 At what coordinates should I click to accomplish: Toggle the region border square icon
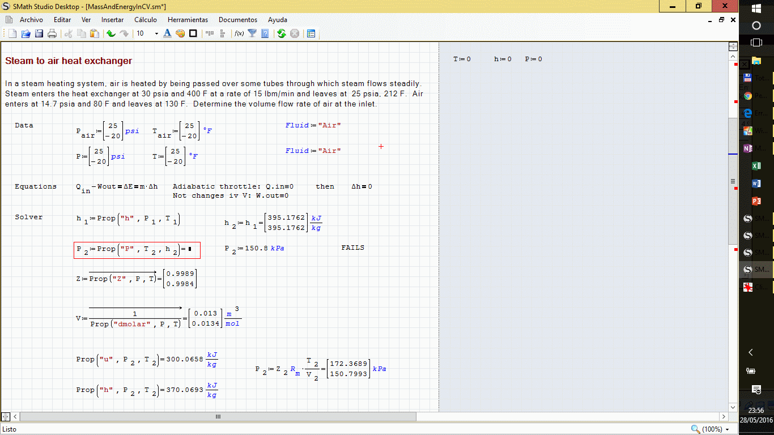click(193, 33)
